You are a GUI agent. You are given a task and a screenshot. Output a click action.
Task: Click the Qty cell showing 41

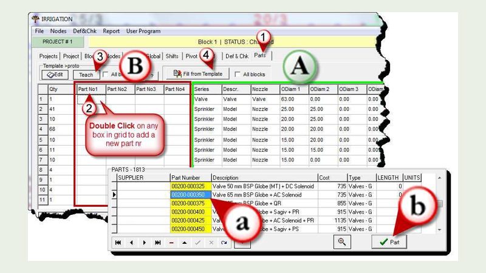(x=62, y=109)
